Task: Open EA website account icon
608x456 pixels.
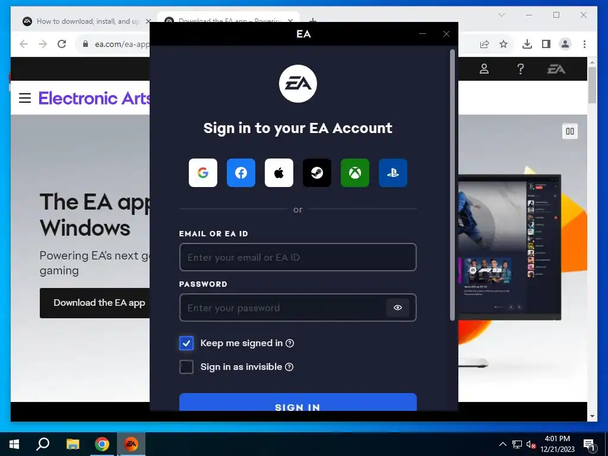Action: [484, 69]
